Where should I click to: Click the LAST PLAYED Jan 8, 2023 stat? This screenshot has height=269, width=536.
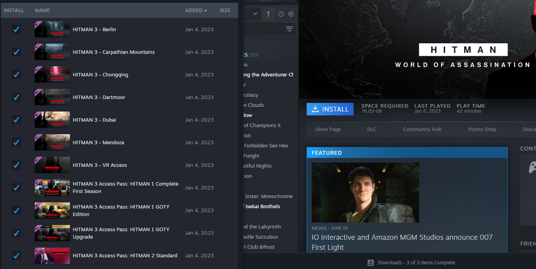coord(432,108)
